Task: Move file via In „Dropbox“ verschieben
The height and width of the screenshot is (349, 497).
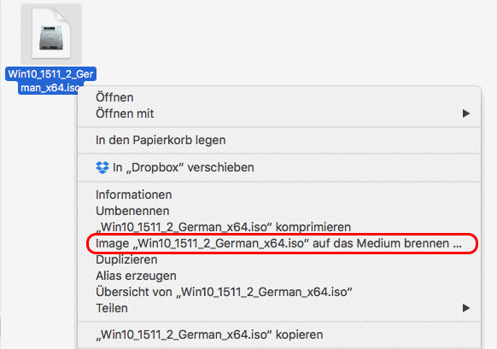Action: [279, 167]
